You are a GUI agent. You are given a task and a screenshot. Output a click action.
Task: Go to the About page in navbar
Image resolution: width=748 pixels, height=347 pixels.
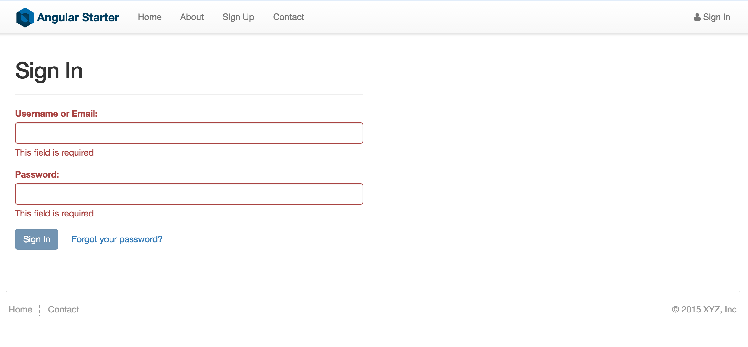coord(192,17)
